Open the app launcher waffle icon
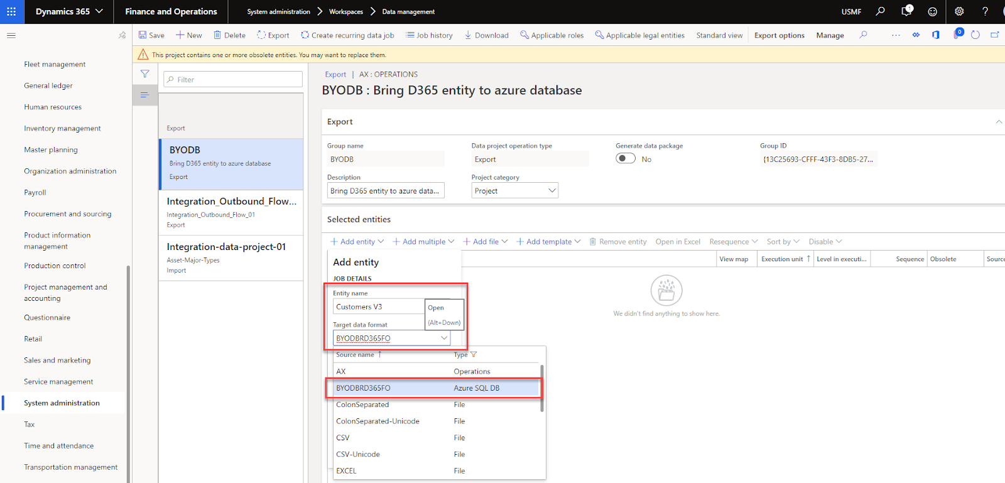Viewport: 1005px width, 483px height. point(11,11)
